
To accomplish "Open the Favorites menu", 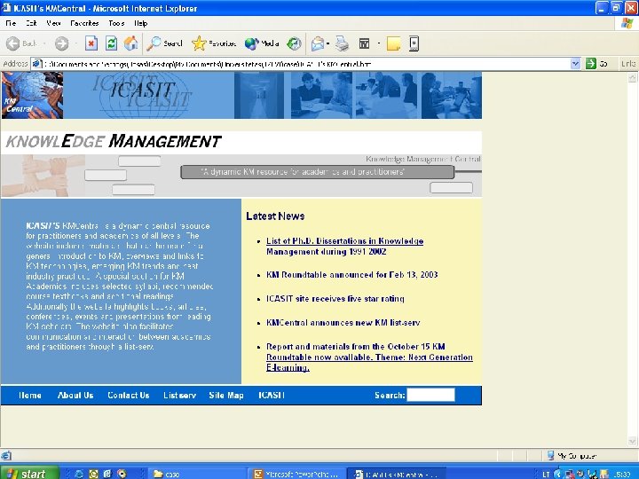I will [84, 23].
